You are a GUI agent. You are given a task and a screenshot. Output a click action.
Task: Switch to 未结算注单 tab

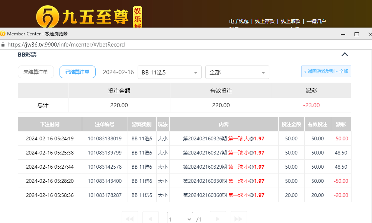[x=36, y=72]
